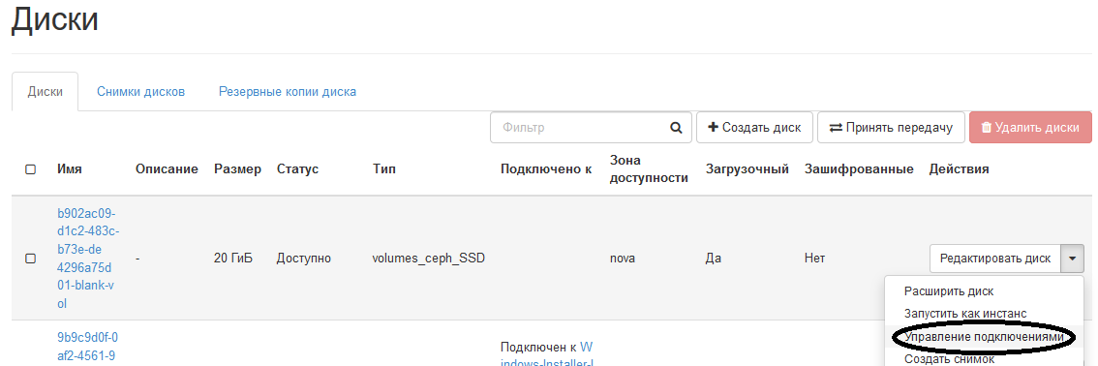This screenshot has width=1098, height=366.
Task: Click the Да bootable cell
Action: tap(713, 259)
